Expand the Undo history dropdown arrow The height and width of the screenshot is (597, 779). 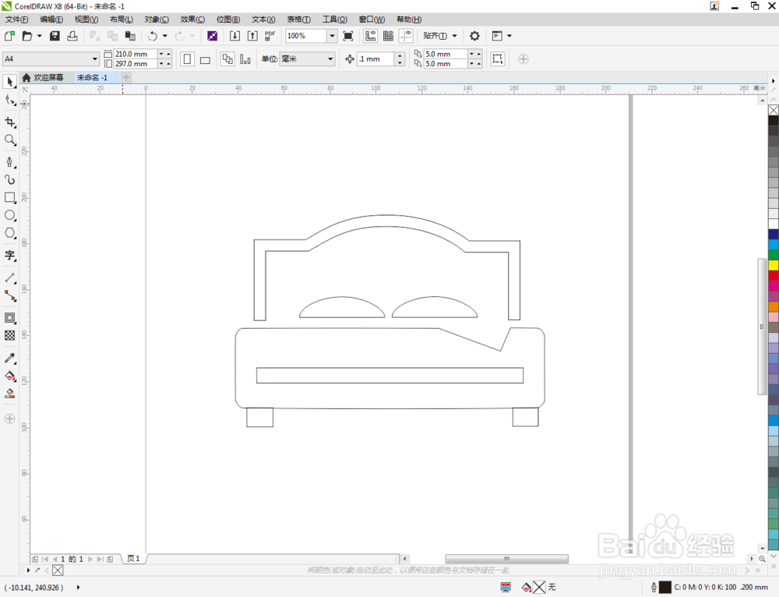pos(165,36)
